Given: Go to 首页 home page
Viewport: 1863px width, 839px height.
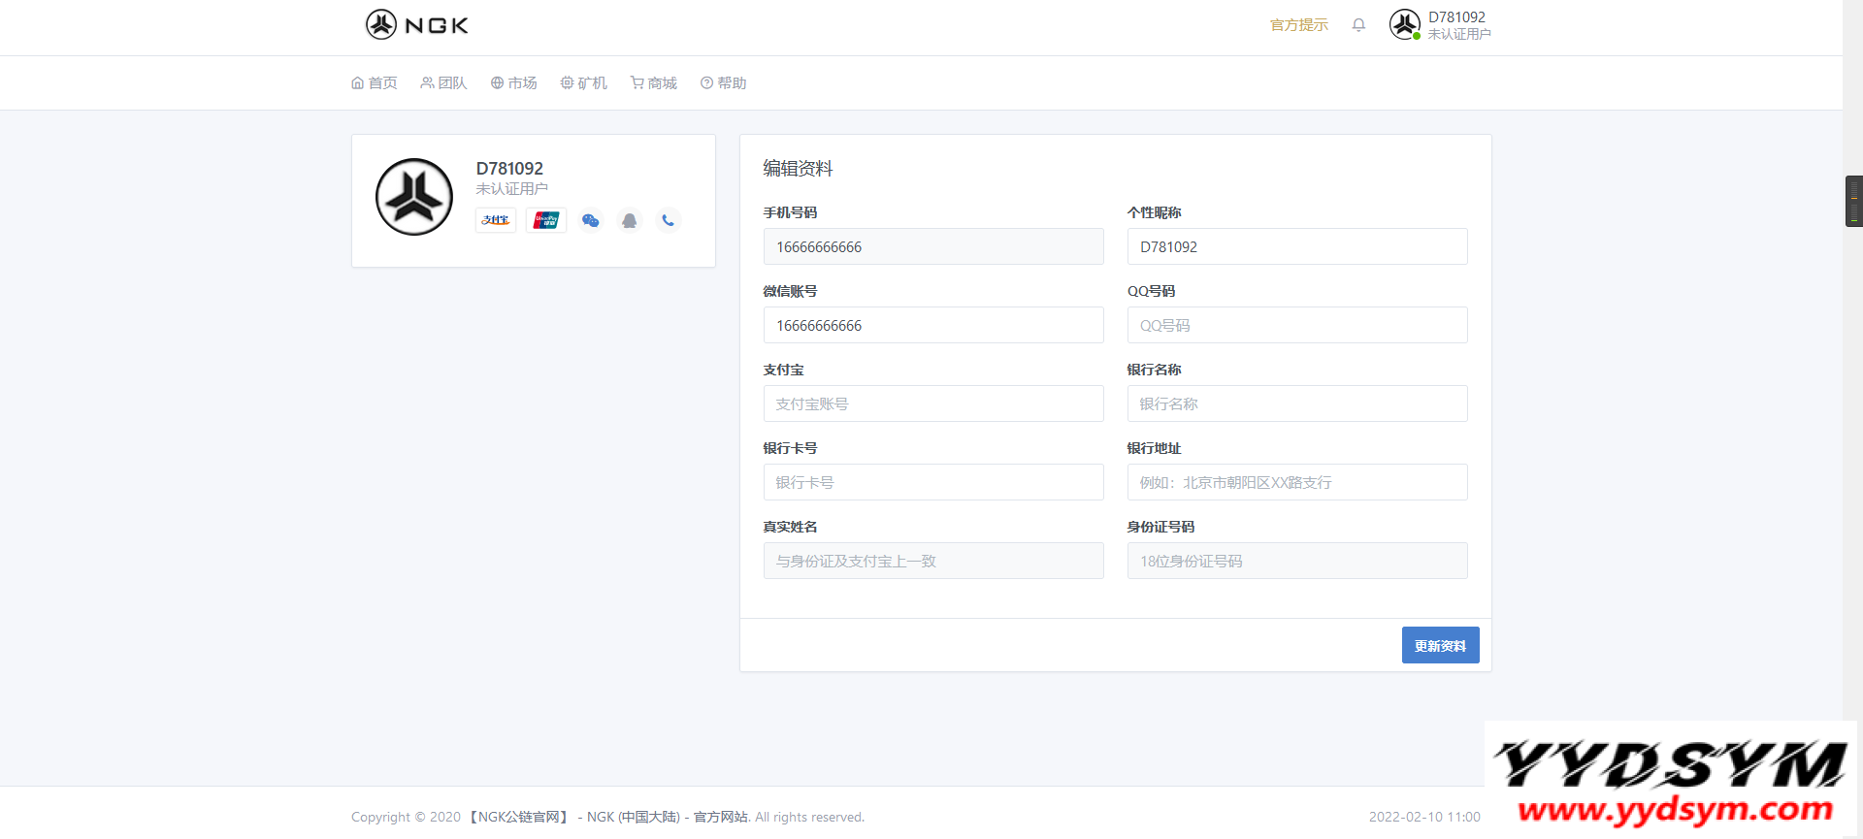Looking at the screenshot, I should tap(375, 83).
